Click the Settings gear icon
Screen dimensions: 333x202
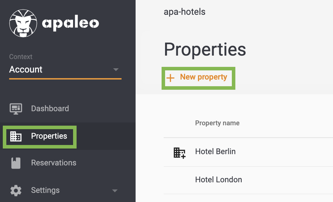click(16, 190)
